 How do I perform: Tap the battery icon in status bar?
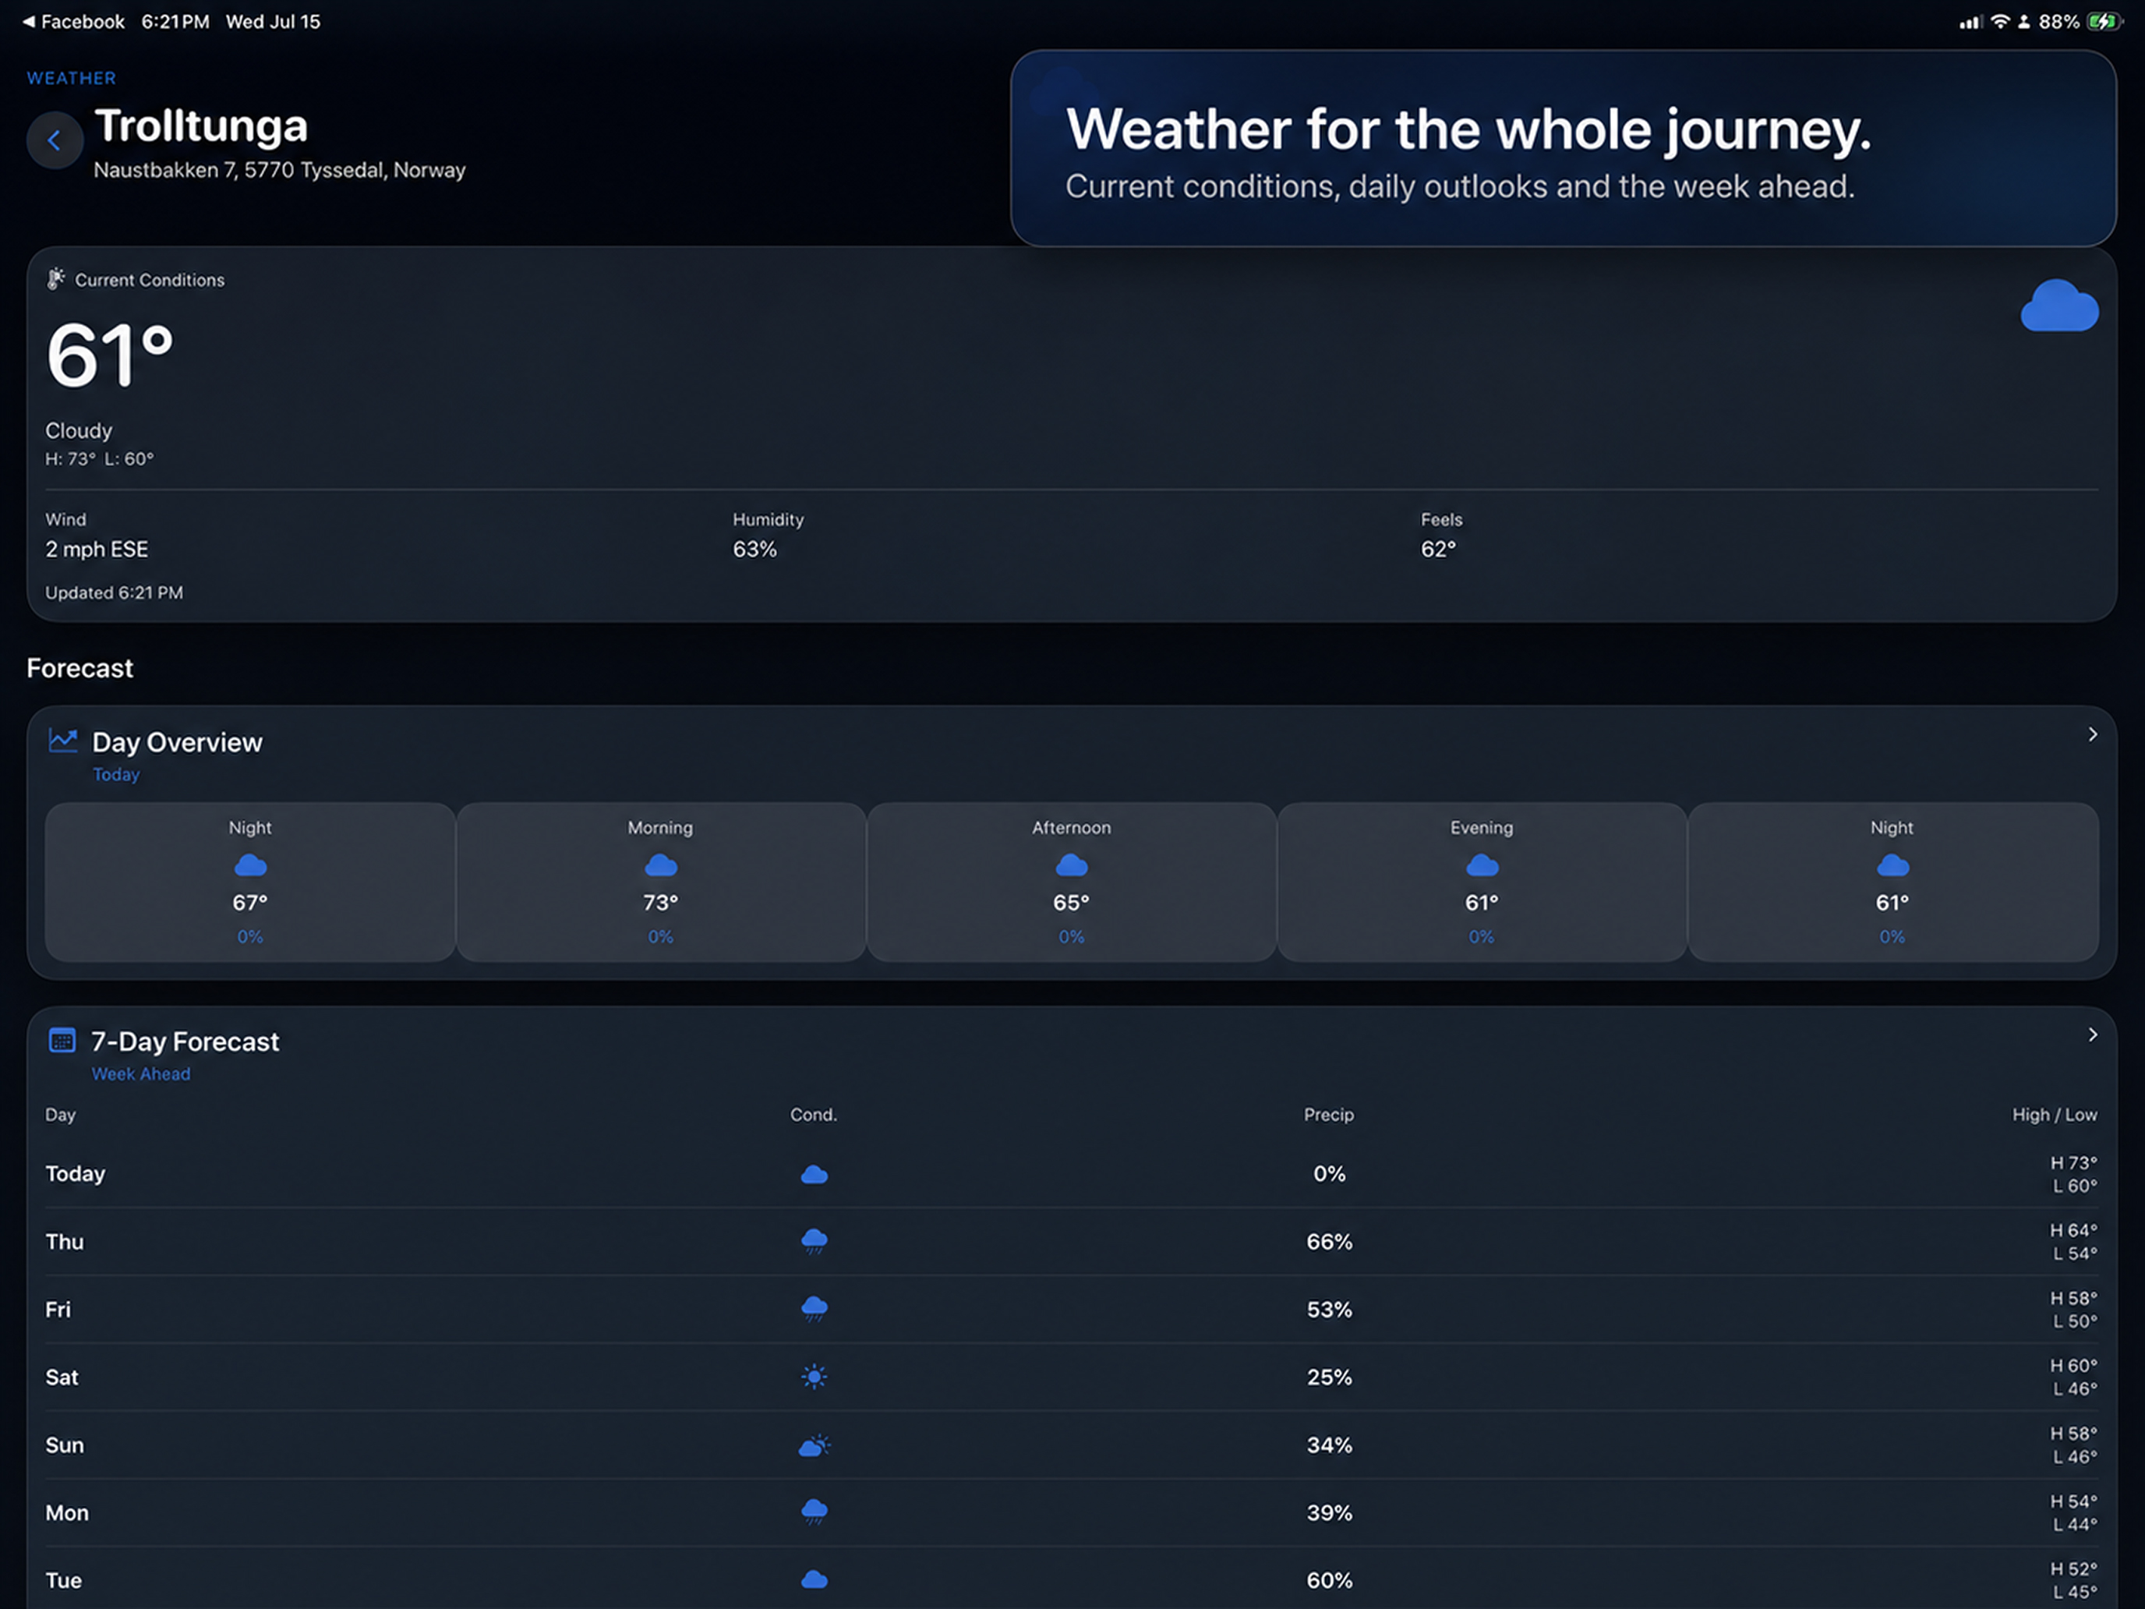(2104, 21)
